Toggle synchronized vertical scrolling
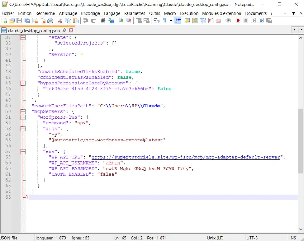This screenshot has width=304, height=241. coord(138,21)
